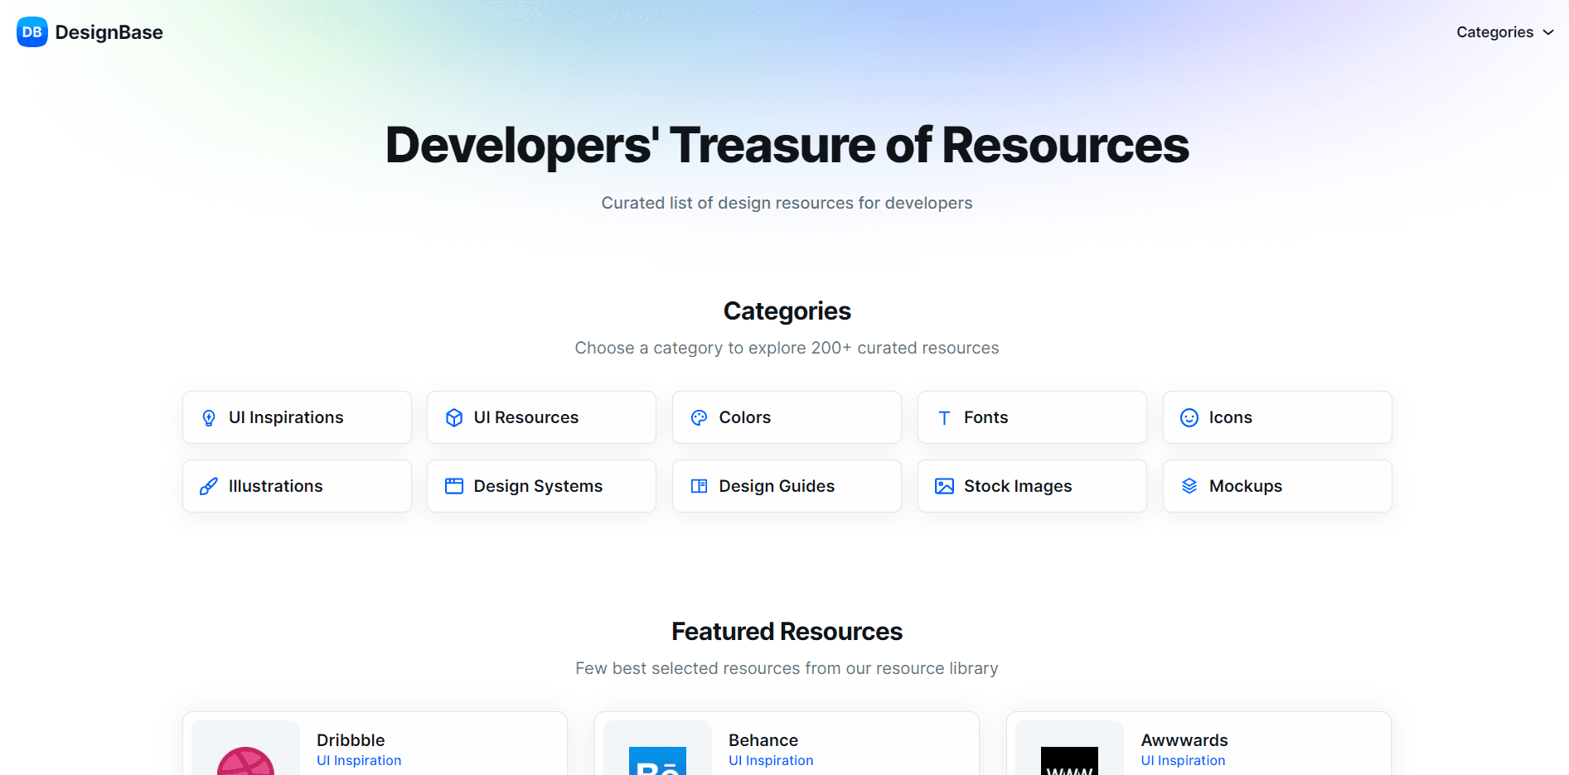Click UI Inspiration tag under Awwwards
1569x775 pixels.
[1183, 761]
